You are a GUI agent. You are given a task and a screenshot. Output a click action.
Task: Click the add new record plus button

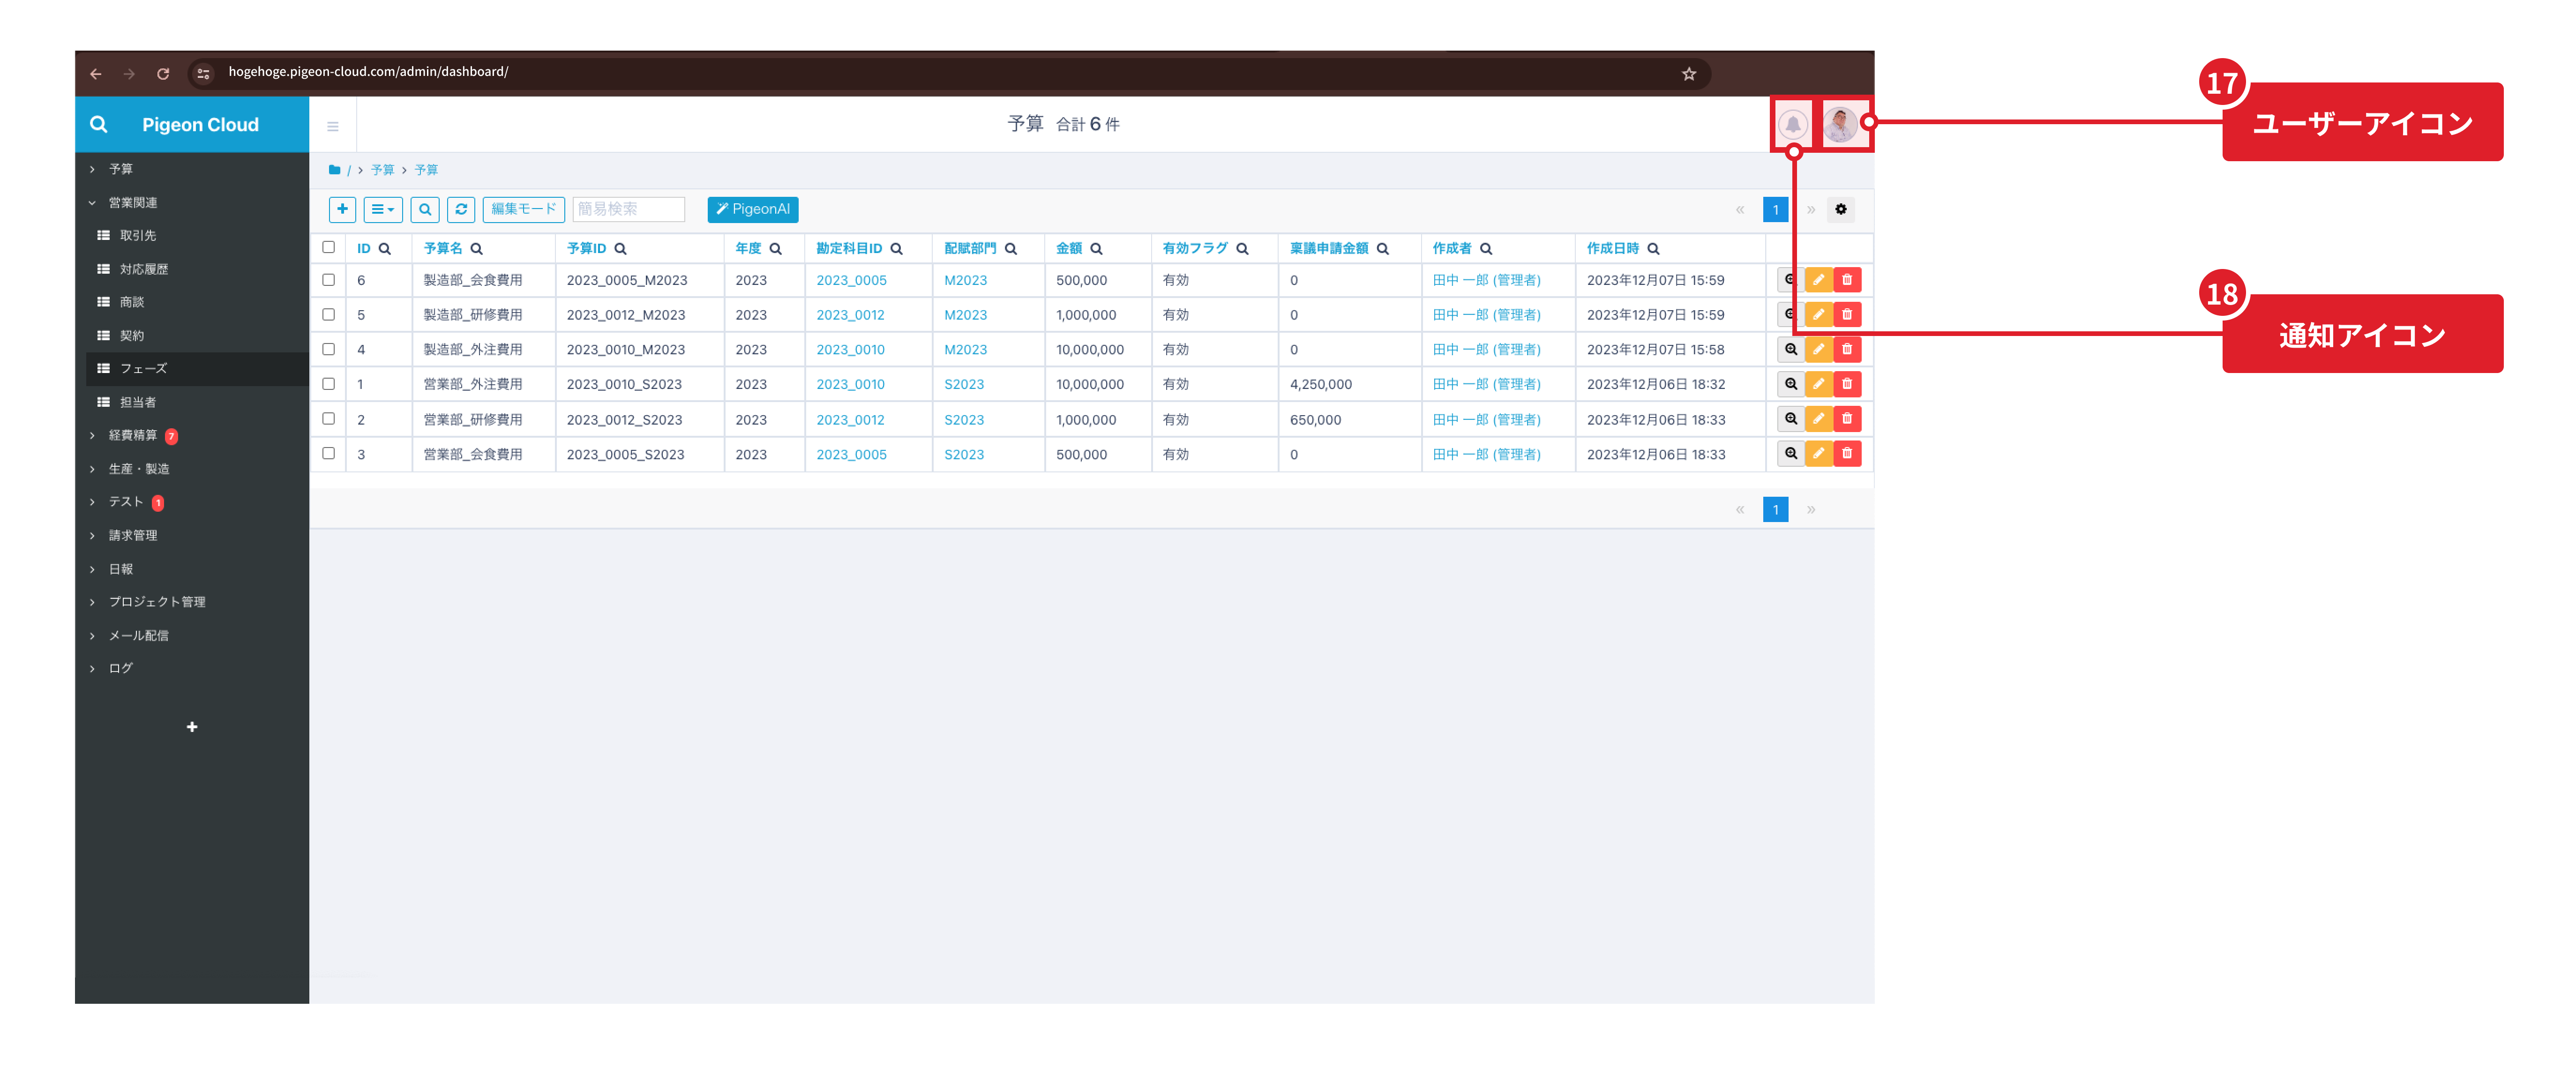click(x=342, y=209)
